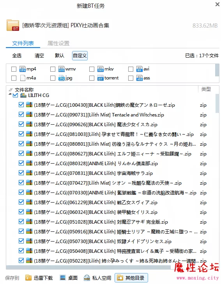Screen dimensions: 221x284
Task: Click the file list horizontal scrollbar
Action: (88, 267)
